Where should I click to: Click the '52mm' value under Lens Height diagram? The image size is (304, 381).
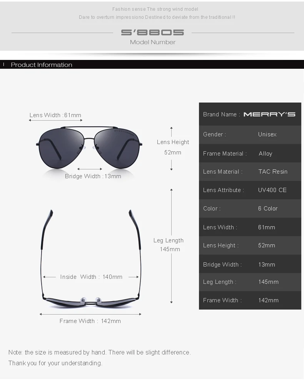pyautogui.click(x=172, y=152)
